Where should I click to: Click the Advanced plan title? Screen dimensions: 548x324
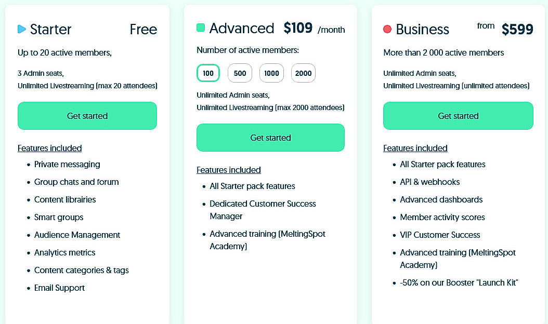tap(241, 29)
